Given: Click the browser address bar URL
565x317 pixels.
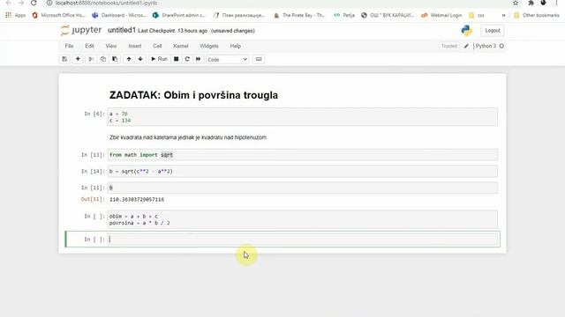Looking at the screenshot, I should [106, 3].
